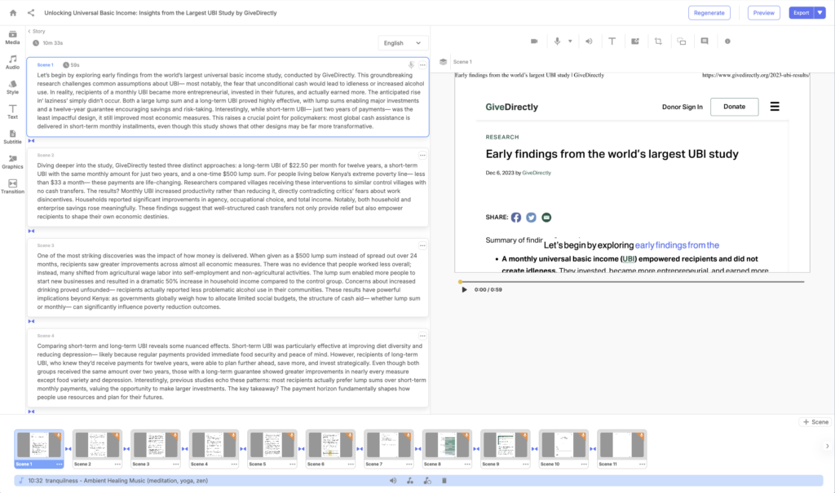Open the Audio panel in the sidebar

pyautogui.click(x=12, y=62)
